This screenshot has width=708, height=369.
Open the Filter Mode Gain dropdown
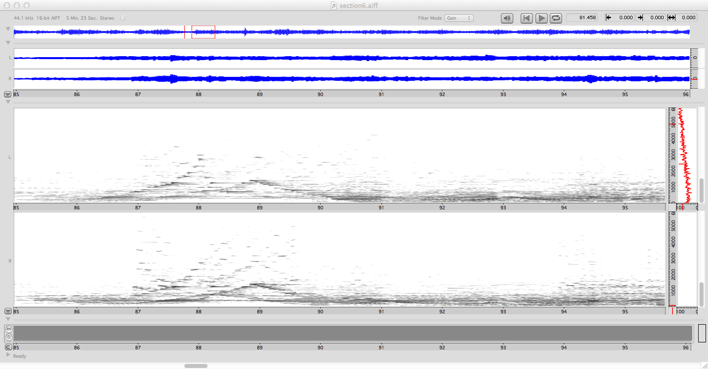[459, 18]
